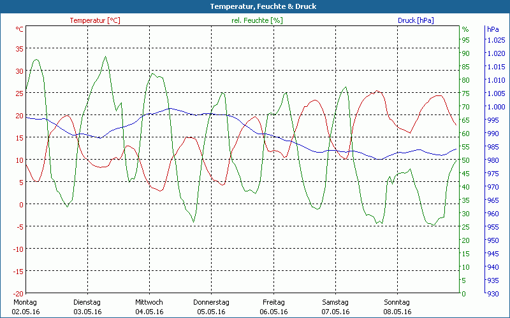Click the '%' unit on the humidity axis

point(465,29)
